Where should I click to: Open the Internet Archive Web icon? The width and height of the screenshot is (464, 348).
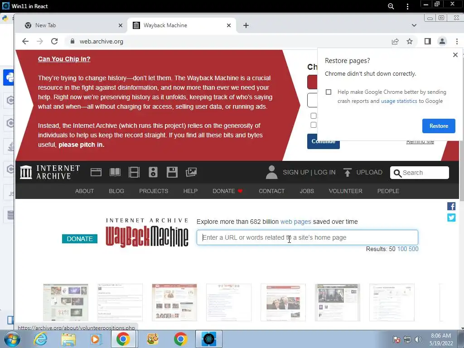(x=96, y=172)
